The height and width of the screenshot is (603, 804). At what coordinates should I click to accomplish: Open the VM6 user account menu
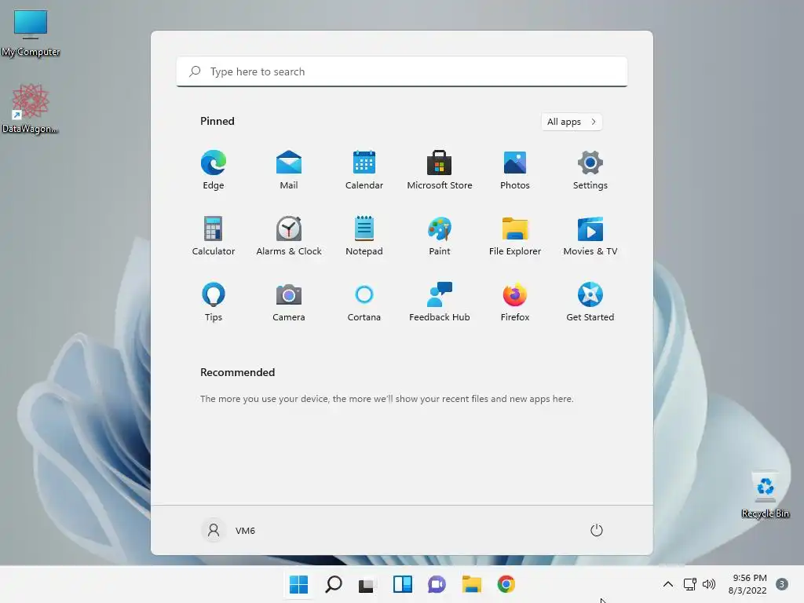228,530
